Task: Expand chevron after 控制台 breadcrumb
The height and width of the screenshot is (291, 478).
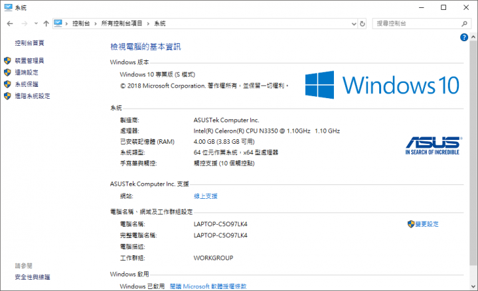Action: point(96,24)
